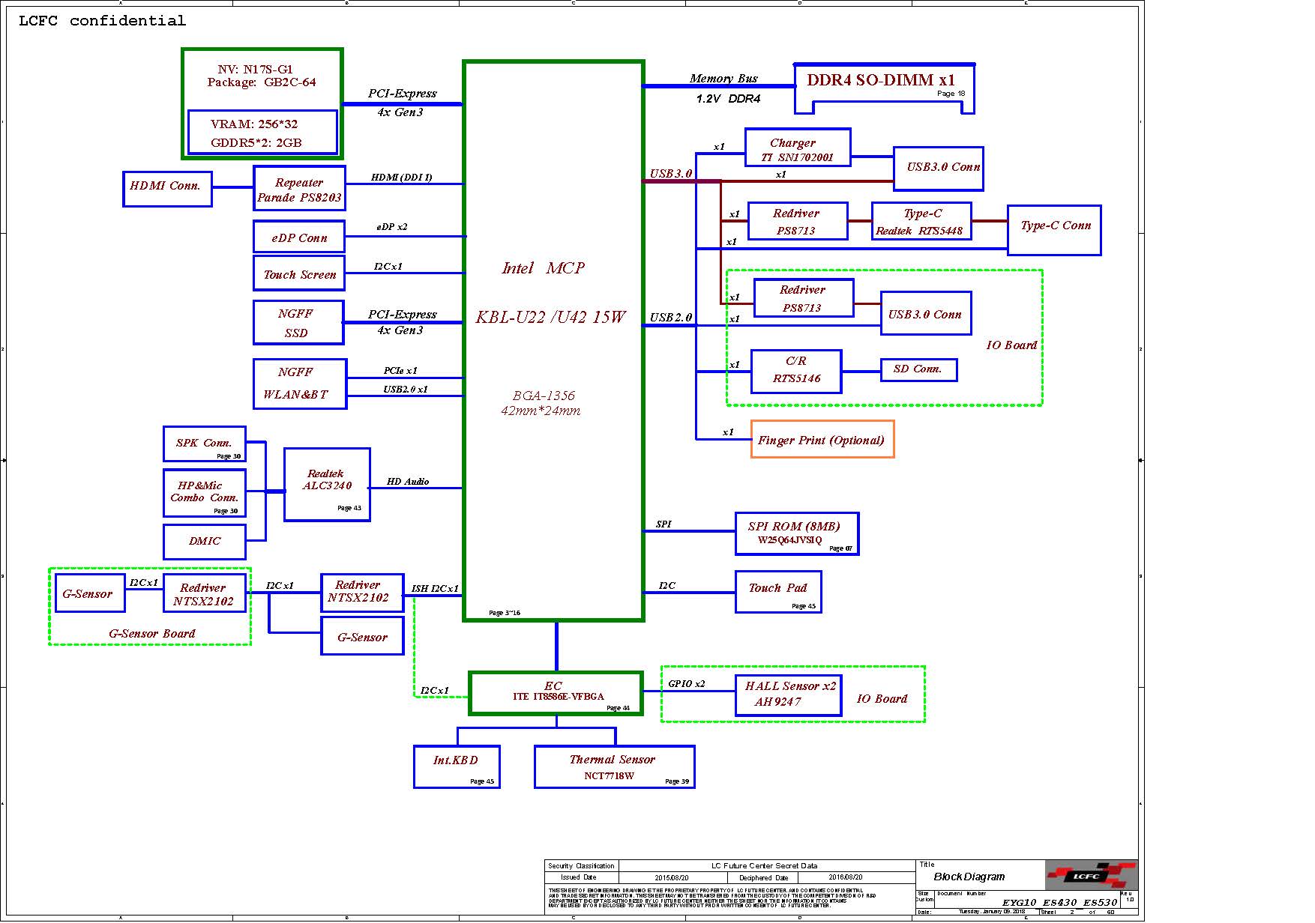Select the Repeater Parade PS8203 block
The image size is (1315, 923).
(299, 189)
